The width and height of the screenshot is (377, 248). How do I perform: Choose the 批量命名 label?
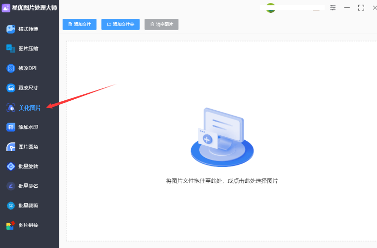click(x=28, y=186)
